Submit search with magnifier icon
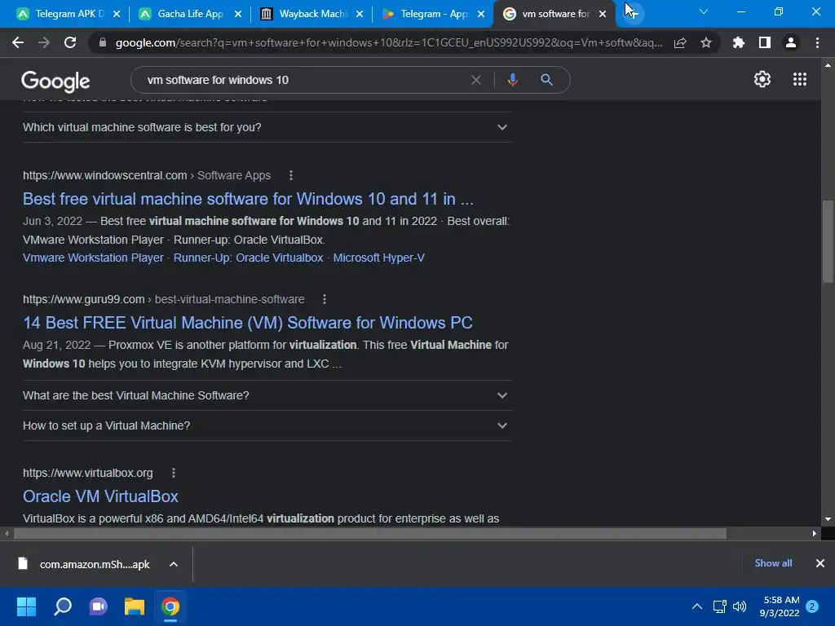The height and width of the screenshot is (626, 835). pos(546,80)
